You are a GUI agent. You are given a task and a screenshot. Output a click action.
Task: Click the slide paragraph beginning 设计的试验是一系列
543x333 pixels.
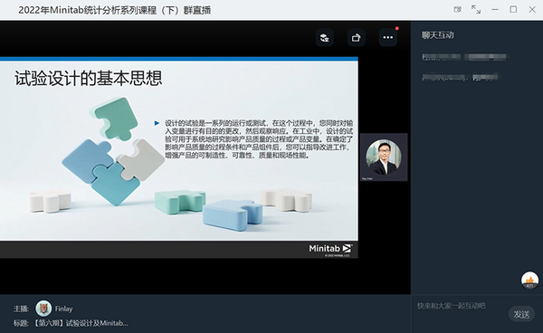[x=259, y=139]
